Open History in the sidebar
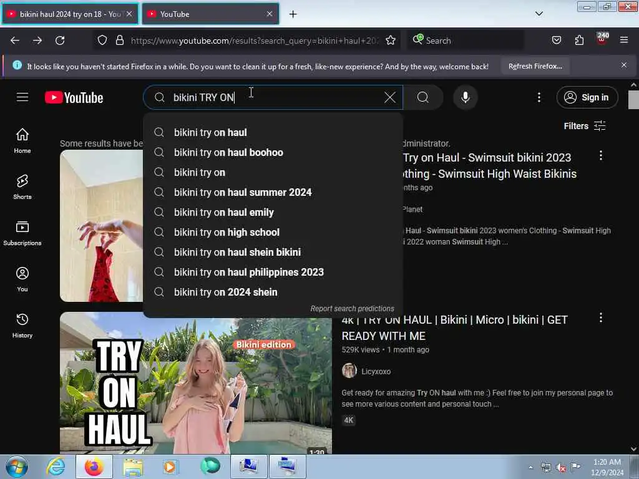Viewport: 639px width, 479px height. (x=22, y=326)
